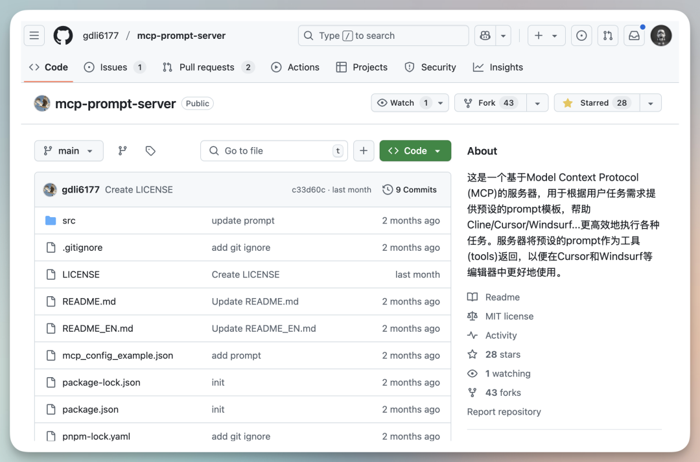
Task: Open the README.md file
Action: click(89, 302)
